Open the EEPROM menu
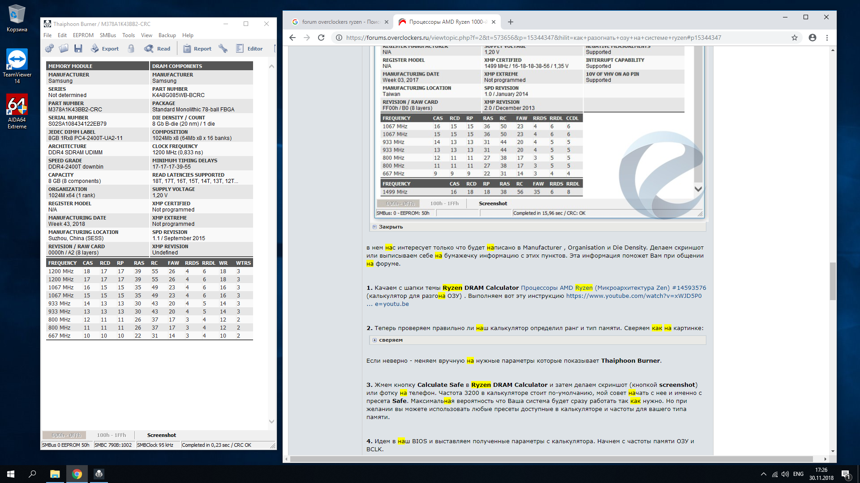Viewport: 860px width, 483px height. [83, 35]
